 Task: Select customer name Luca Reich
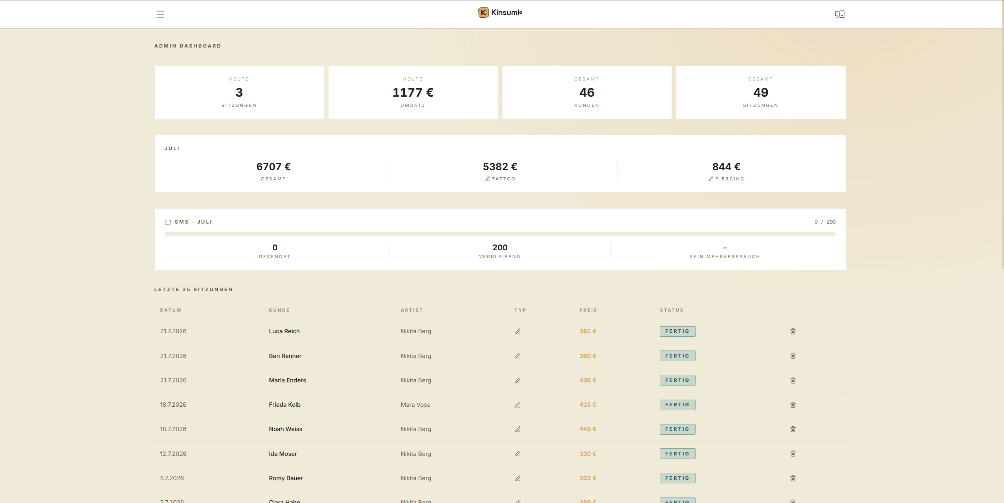pyautogui.click(x=284, y=331)
